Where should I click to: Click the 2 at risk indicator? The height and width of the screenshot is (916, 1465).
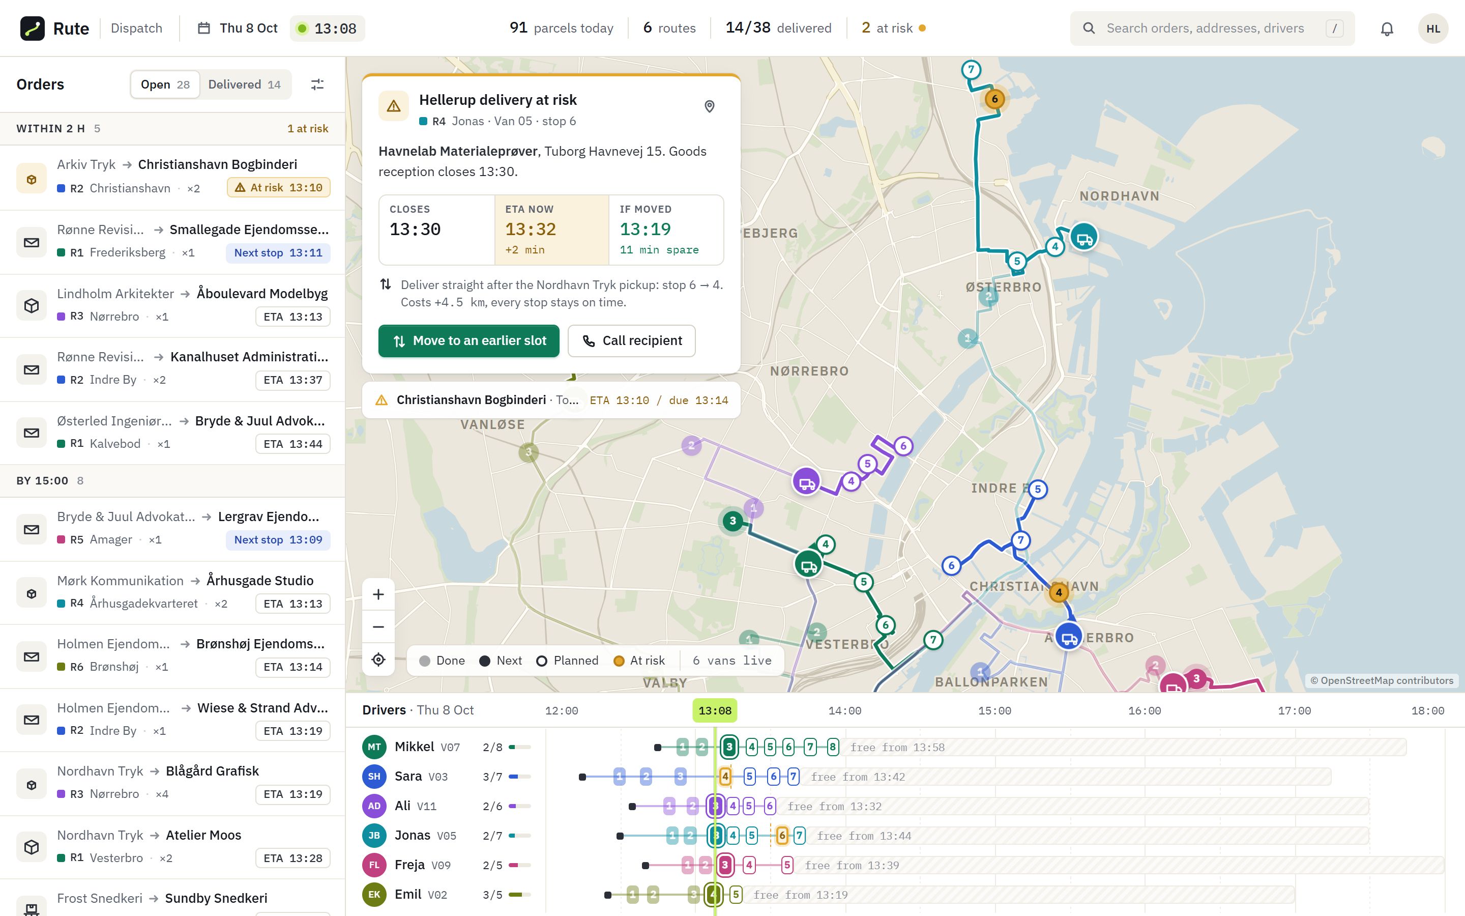(x=894, y=28)
